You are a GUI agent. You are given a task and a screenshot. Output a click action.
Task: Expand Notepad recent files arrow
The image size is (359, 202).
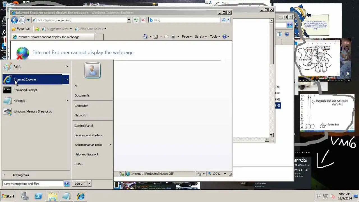click(x=67, y=101)
